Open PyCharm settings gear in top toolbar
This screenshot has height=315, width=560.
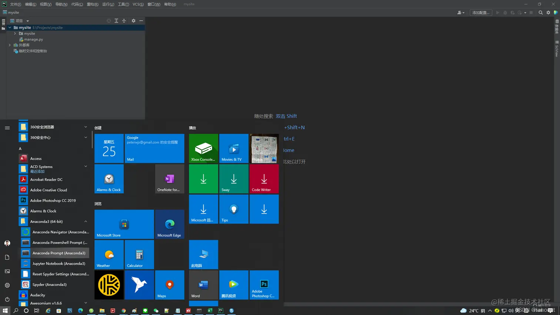pos(549,13)
